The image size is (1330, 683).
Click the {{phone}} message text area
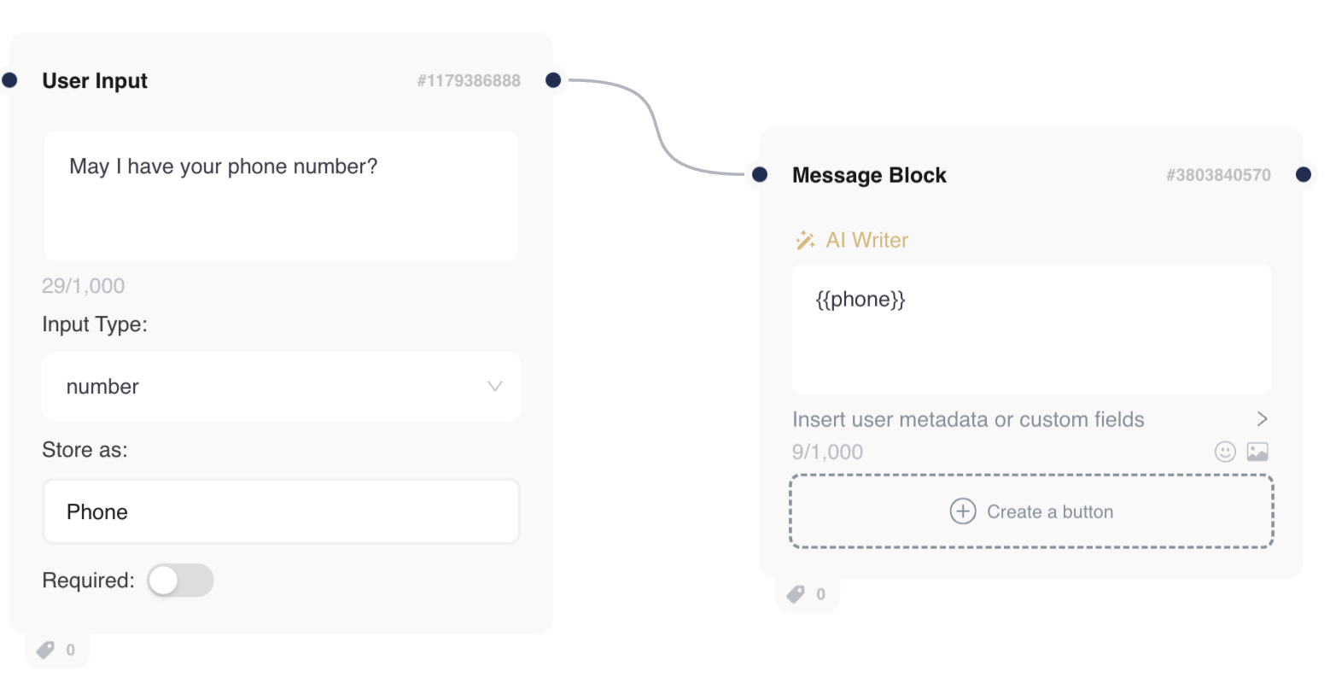point(1031,329)
